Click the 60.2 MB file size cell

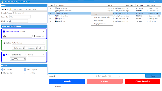(139, 21)
